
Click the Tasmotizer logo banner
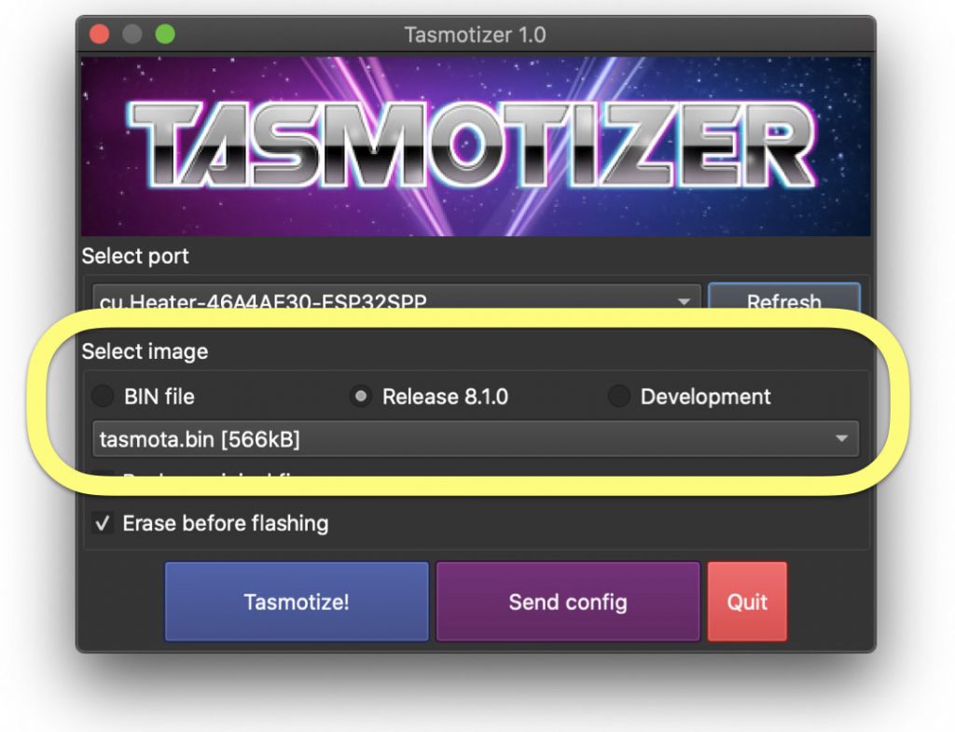click(476, 146)
